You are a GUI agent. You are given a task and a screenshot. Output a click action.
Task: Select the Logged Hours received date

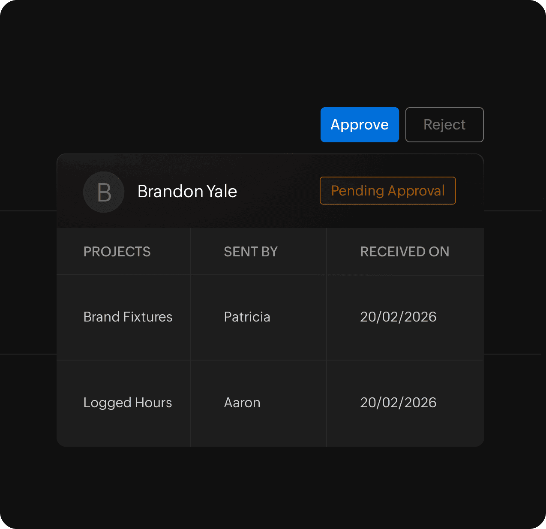pyautogui.click(x=398, y=403)
